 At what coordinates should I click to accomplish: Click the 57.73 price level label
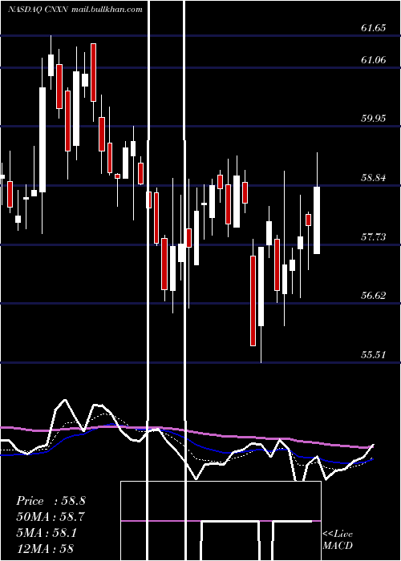(x=374, y=236)
